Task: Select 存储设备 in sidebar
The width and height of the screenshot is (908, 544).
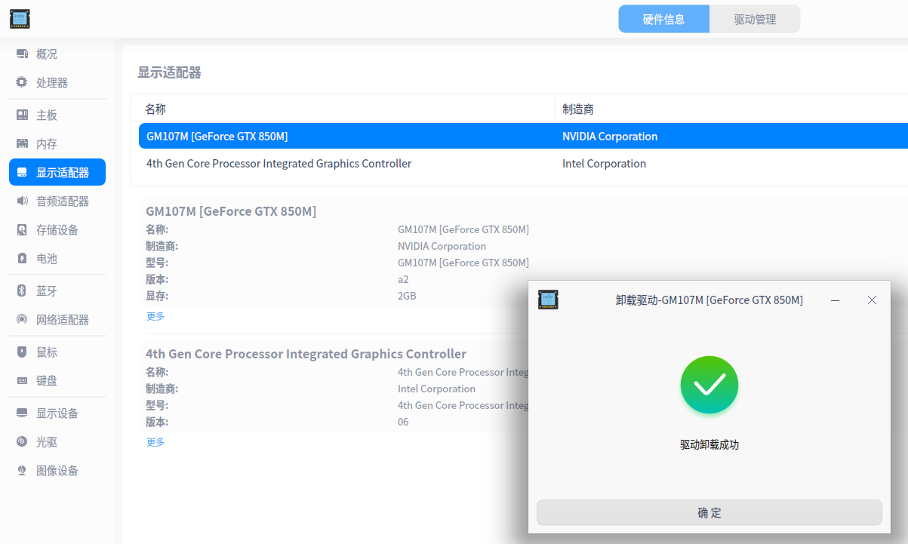Action: pyautogui.click(x=57, y=229)
